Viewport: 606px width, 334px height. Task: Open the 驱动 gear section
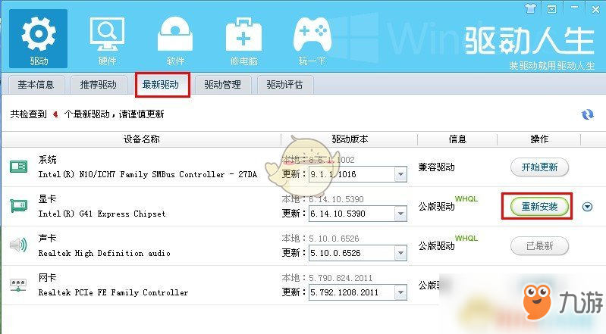click(38, 39)
